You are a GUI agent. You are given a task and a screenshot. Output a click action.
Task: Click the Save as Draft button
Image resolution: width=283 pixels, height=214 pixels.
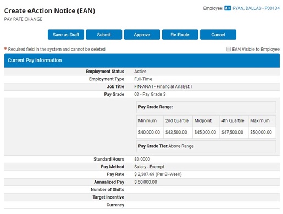(x=66, y=35)
